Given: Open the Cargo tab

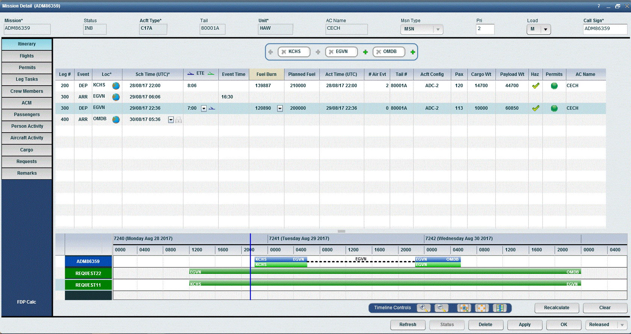Looking at the screenshot, I should 27,150.
